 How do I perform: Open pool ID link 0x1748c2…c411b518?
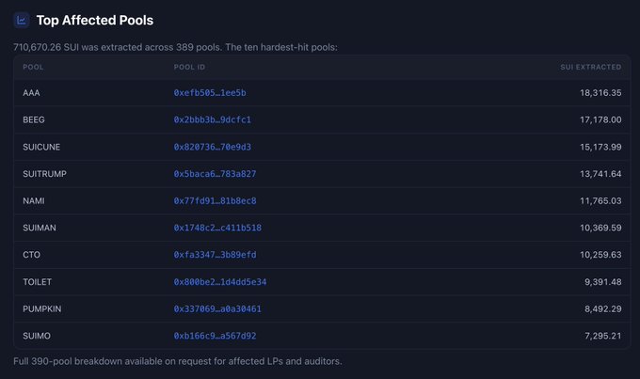click(x=217, y=228)
